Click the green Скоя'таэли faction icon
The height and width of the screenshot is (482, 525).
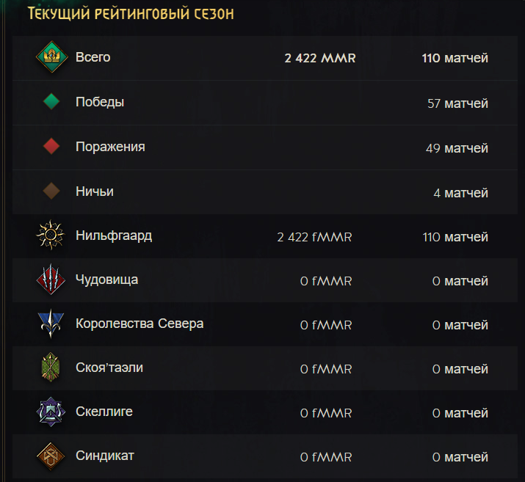pos(51,368)
